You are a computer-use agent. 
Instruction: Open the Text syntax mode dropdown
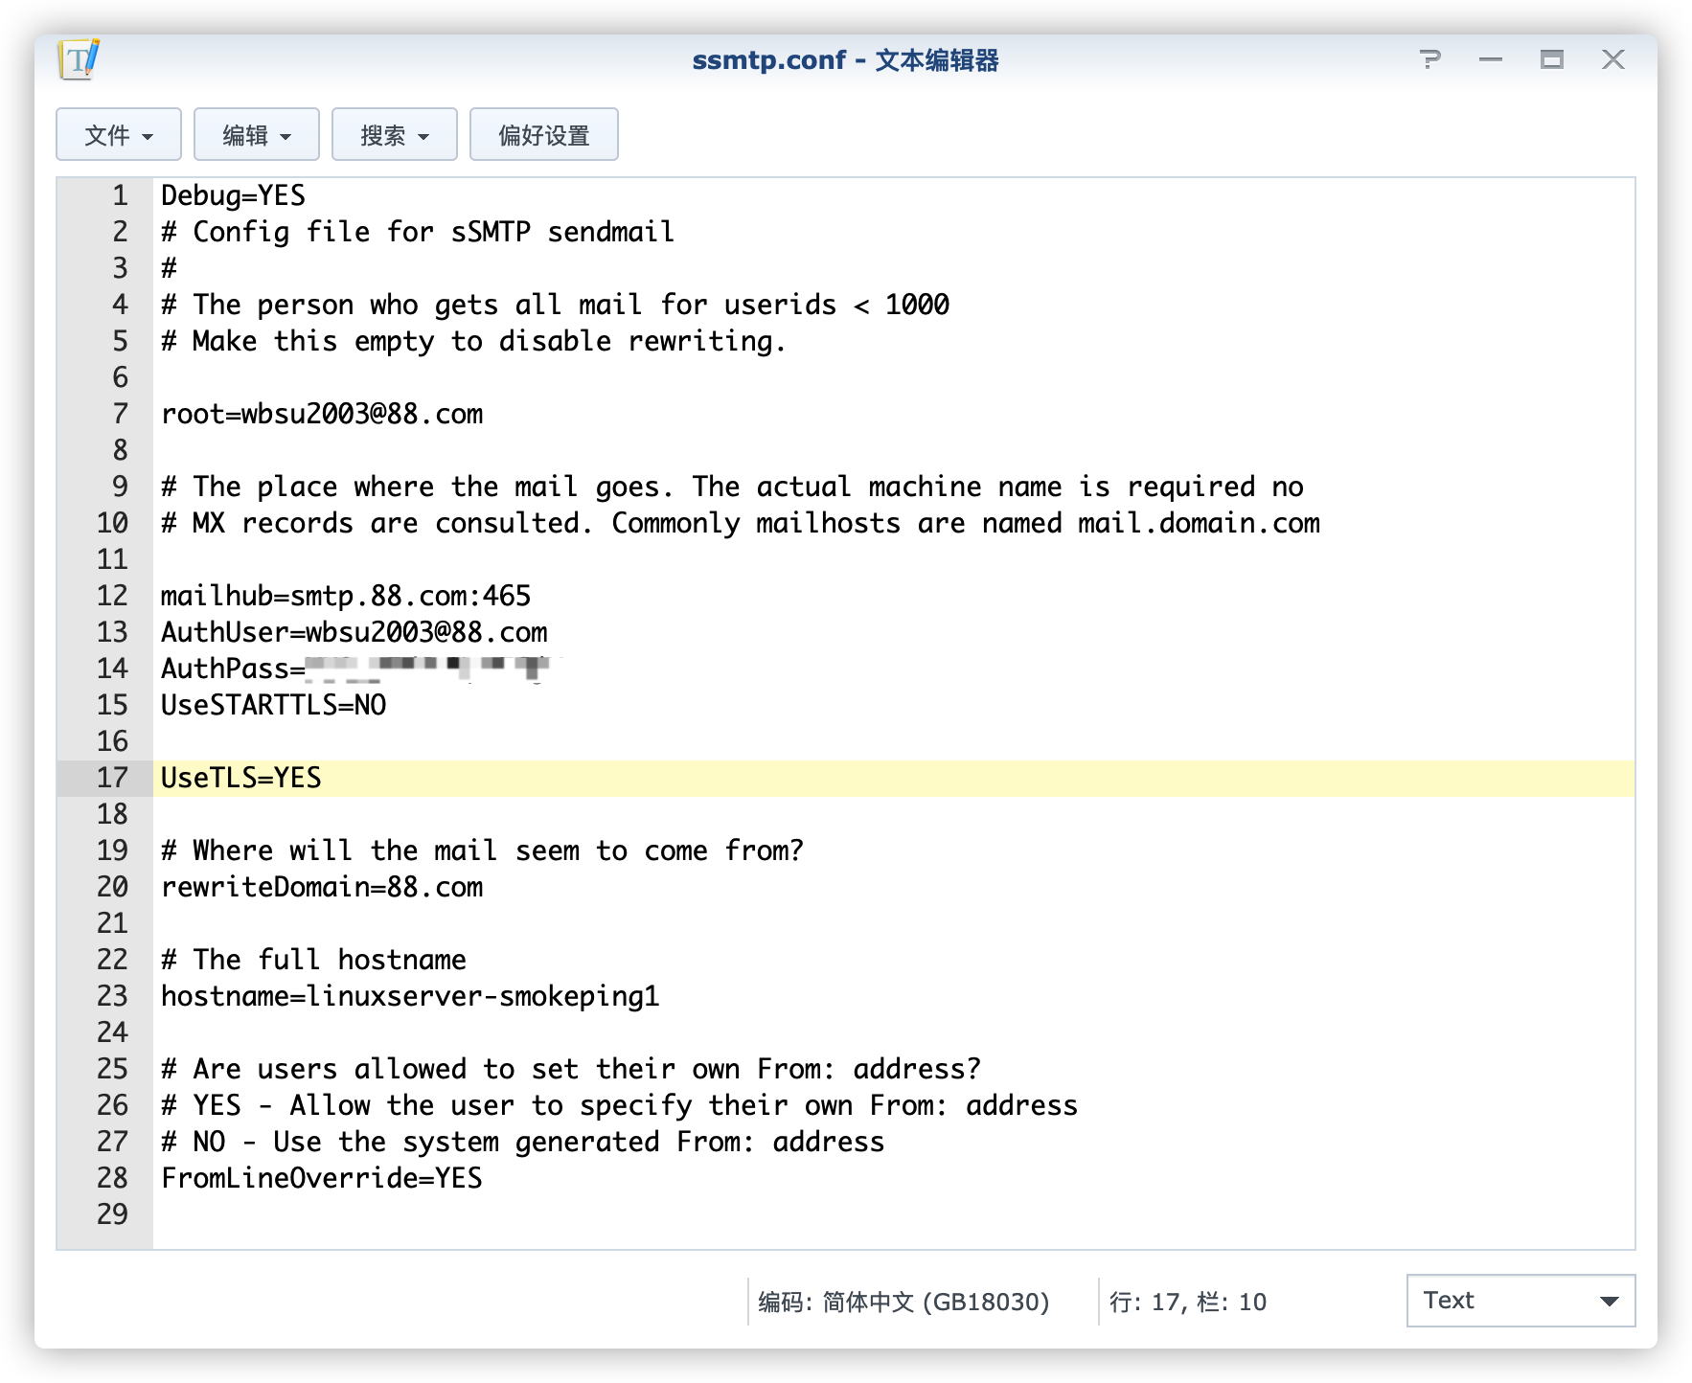[1521, 1301]
